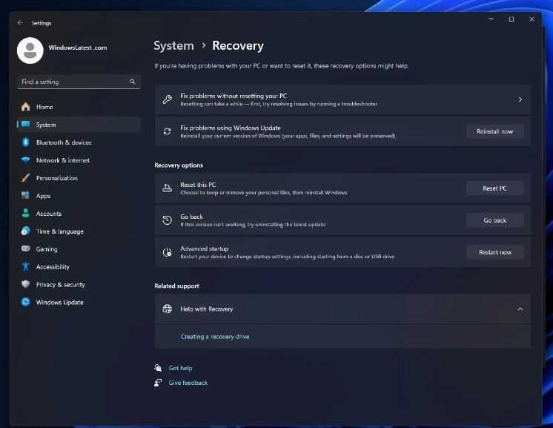This screenshot has height=428, width=553.
Task: Open Accounts settings label
Action: [49, 214]
